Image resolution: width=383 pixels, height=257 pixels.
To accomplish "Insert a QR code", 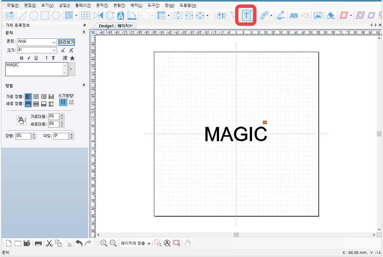I will (x=69, y=15).
